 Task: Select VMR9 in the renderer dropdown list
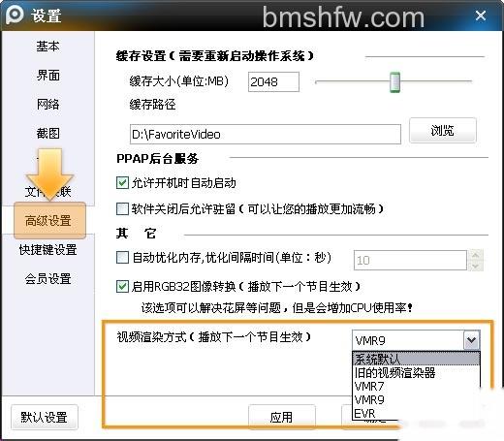(x=416, y=400)
